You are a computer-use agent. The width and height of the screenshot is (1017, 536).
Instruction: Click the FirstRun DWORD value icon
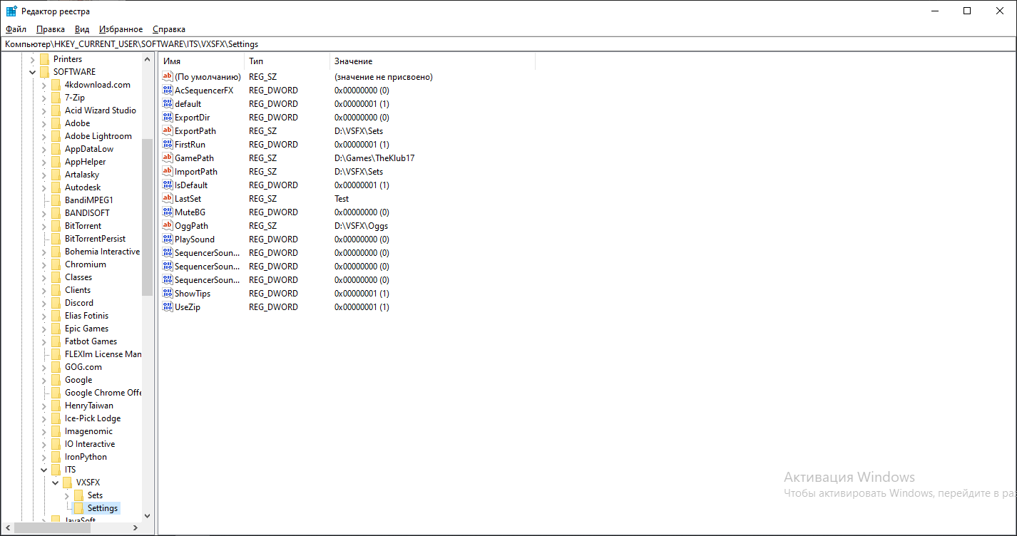click(168, 145)
